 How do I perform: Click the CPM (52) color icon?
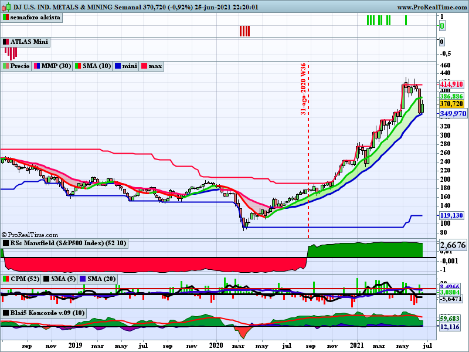tap(6, 279)
